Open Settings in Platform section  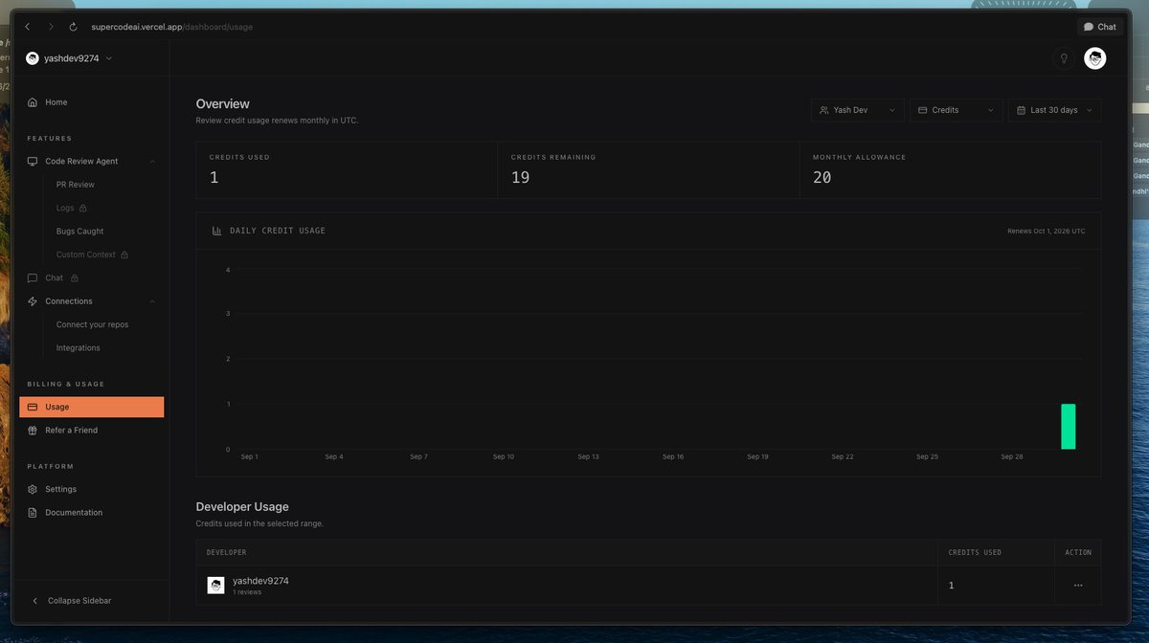tap(60, 489)
